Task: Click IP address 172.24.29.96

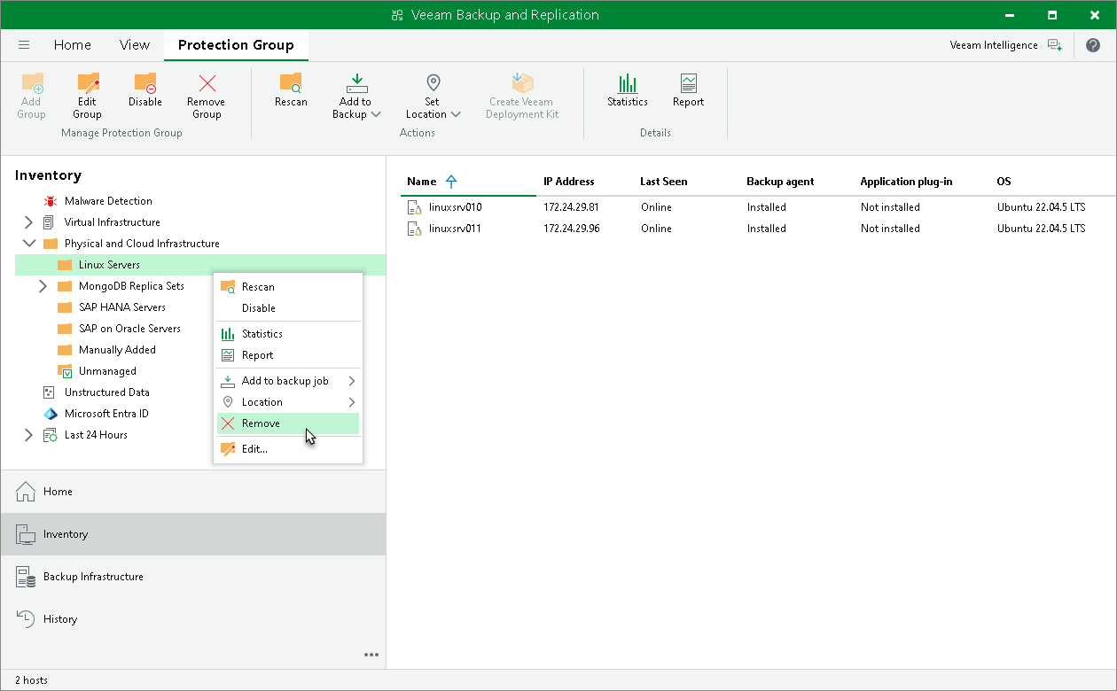Action: [x=572, y=229]
